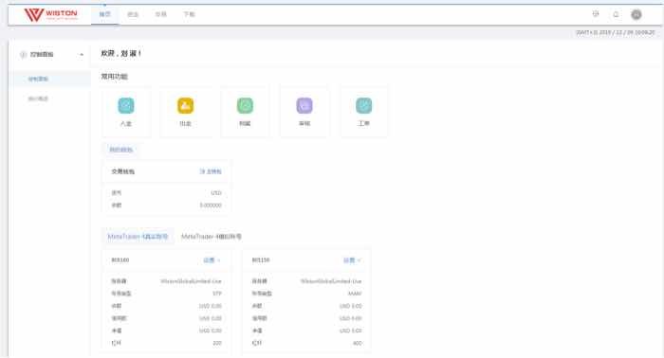Click account number 803160
664x358 pixels.
pyautogui.click(x=120, y=260)
